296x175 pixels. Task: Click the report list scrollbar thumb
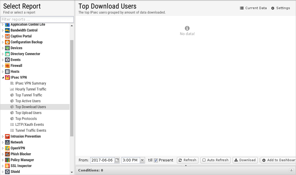(72, 88)
